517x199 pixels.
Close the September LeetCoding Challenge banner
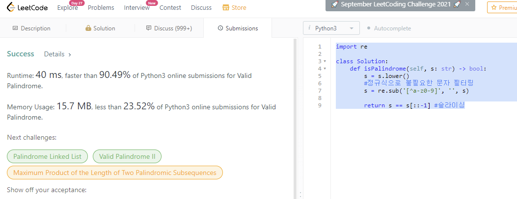coord(467,4)
